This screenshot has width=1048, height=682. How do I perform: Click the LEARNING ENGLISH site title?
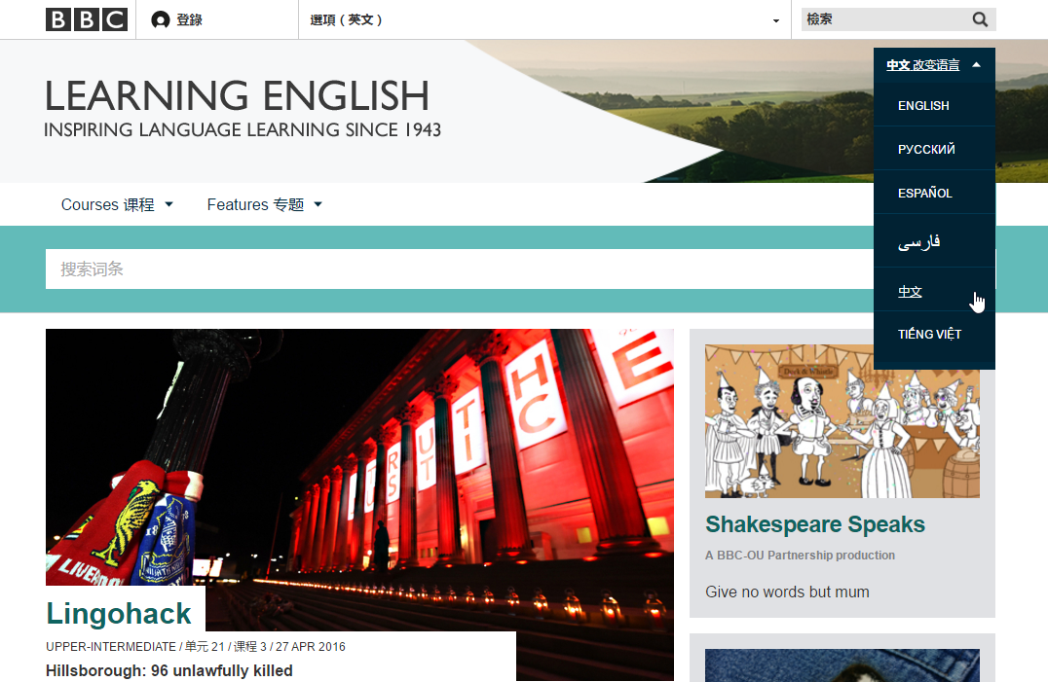pos(237,95)
